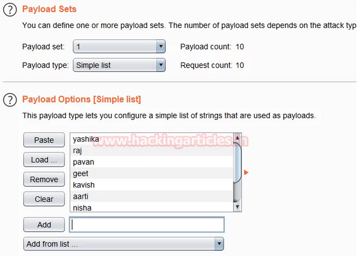Select the kavish payload entry
This screenshot has height=256, width=360.
pyautogui.click(x=151, y=185)
